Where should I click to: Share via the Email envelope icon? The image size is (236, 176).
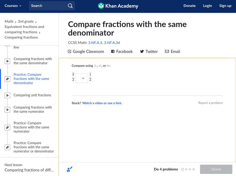pos(167,51)
